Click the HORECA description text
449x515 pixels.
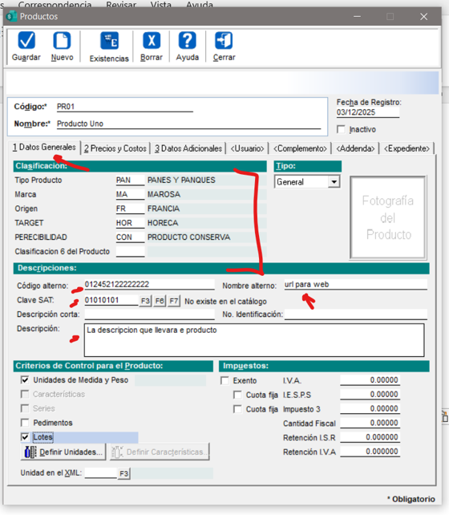click(x=163, y=223)
